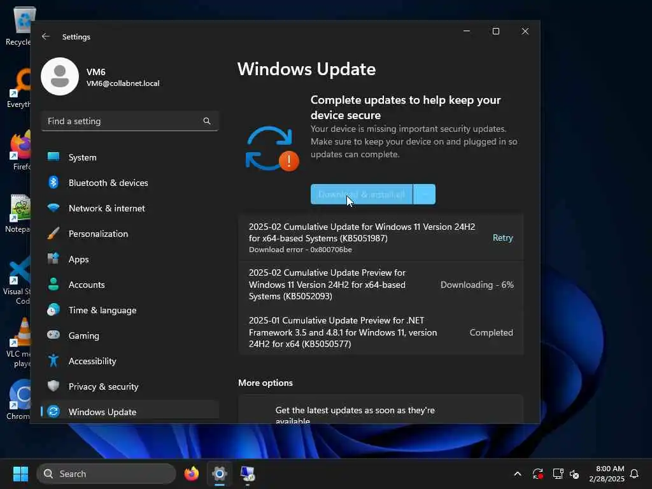The image size is (652, 489).
Task: Open the Firefox desktop shortcut
Action: (x=18, y=150)
